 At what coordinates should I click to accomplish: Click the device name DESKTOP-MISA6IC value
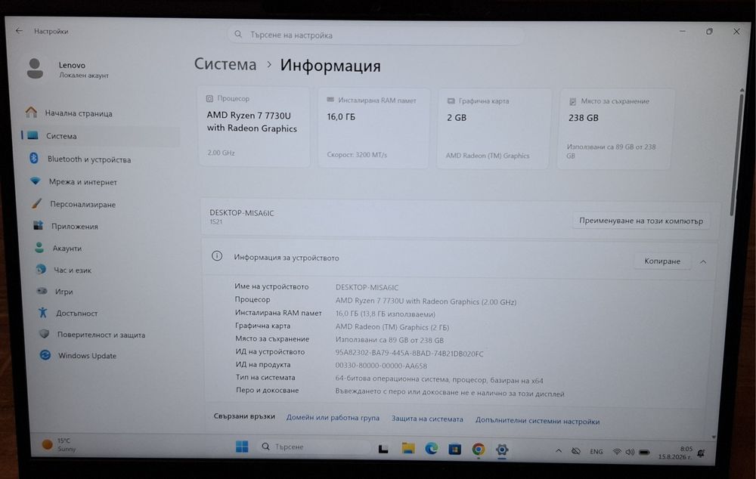click(x=367, y=287)
